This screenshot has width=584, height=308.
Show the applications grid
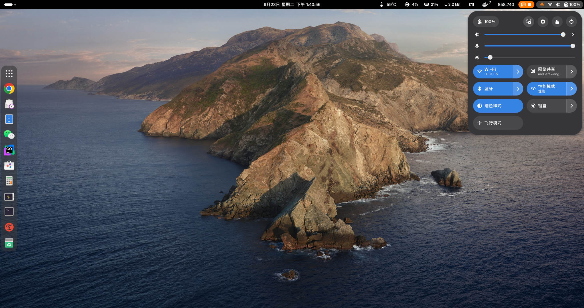click(x=9, y=74)
